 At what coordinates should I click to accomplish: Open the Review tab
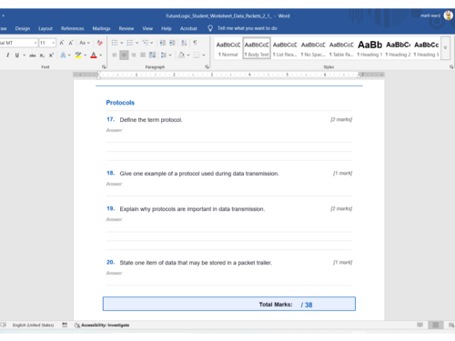[126, 28]
